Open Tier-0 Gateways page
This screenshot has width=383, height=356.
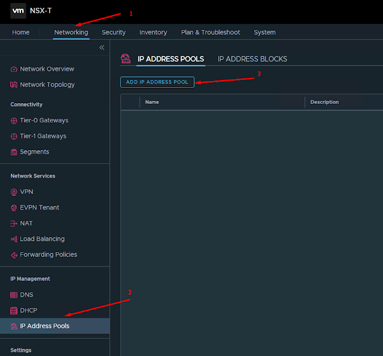tap(44, 121)
